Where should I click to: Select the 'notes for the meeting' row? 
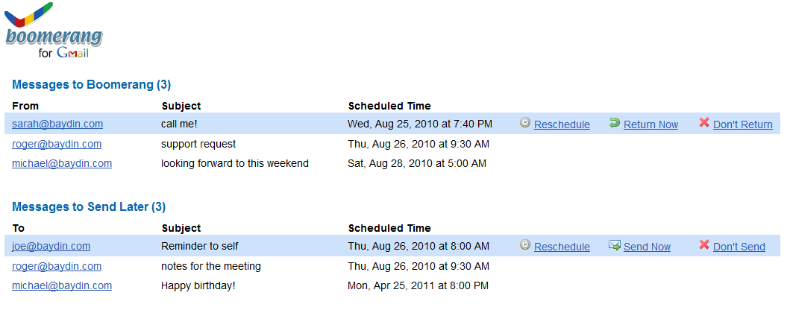392,266
